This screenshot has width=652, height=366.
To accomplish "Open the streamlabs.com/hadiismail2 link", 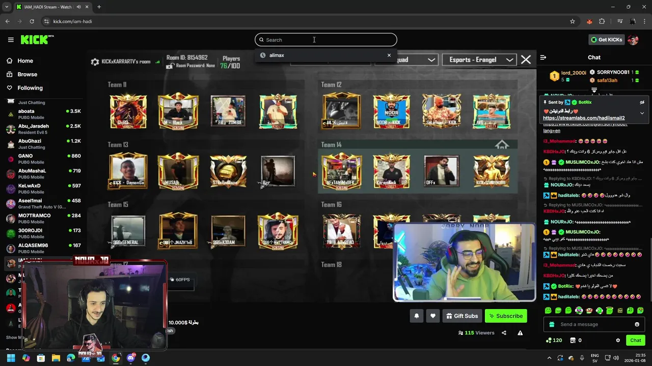I will tap(584, 118).
